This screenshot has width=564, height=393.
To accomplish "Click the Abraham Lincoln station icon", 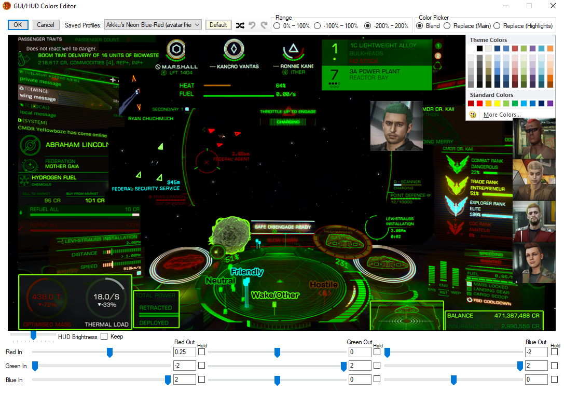I will [x=30, y=145].
